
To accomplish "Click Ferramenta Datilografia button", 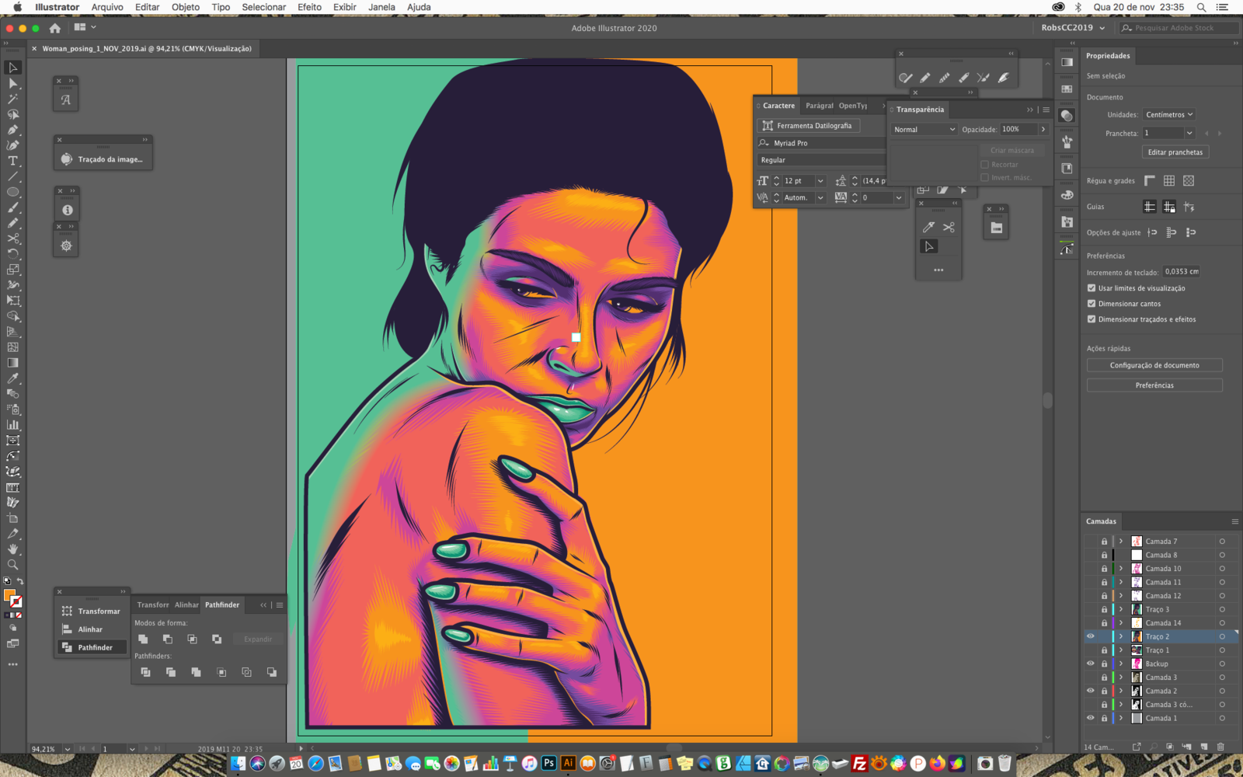I will 808,125.
